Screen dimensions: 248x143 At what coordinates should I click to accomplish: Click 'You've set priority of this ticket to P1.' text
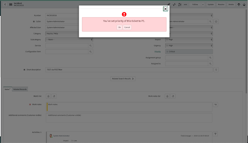[124, 21]
